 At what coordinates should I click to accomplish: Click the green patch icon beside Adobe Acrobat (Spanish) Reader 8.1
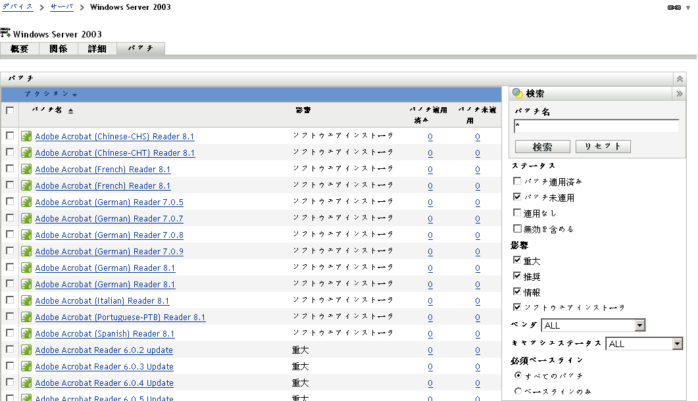[x=28, y=333]
